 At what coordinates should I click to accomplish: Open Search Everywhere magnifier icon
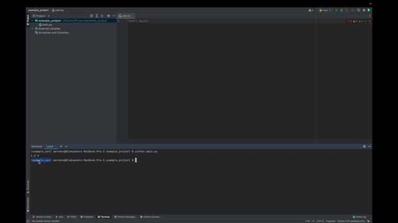tap(359, 11)
